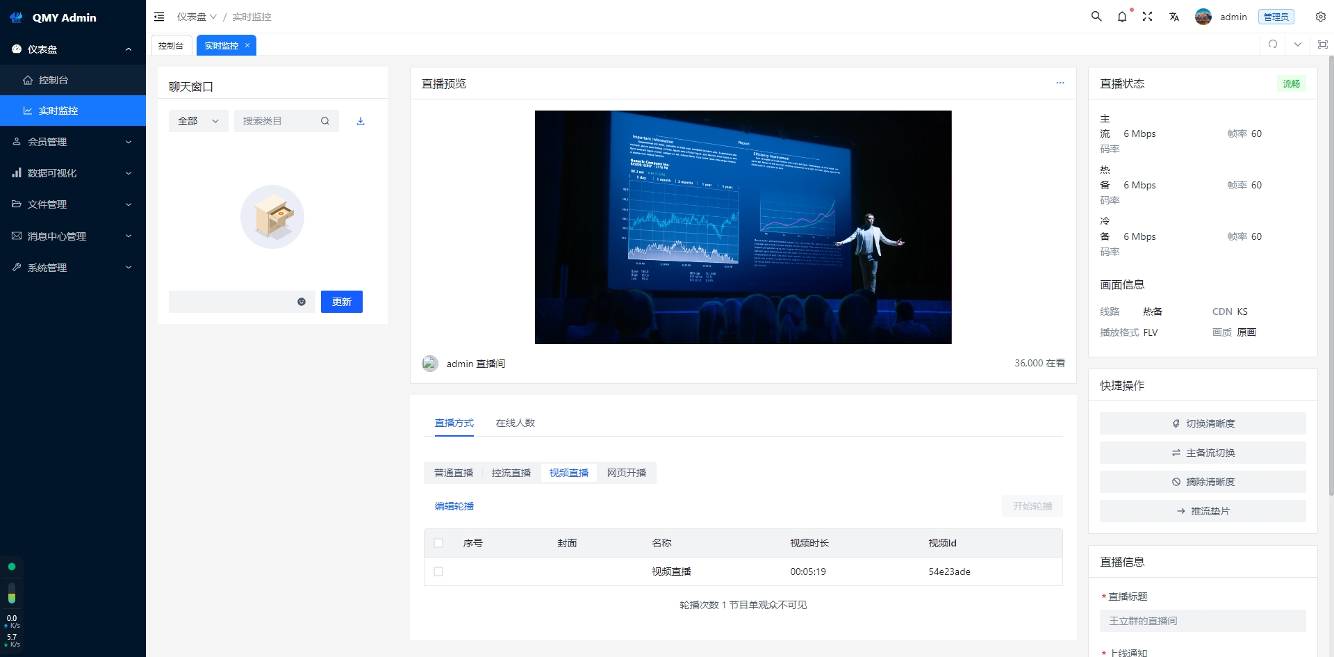Close the 实时监控 tab
Viewport: 1334px width, 657px height.
[247, 45]
